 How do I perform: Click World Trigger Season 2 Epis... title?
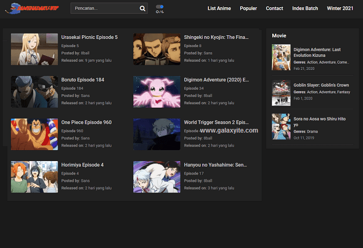[x=216, y=122]
